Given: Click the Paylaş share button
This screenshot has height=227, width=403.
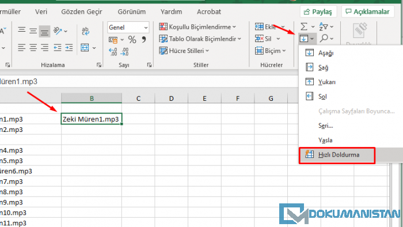Looking at the screenshot, I should coord(318,12).
